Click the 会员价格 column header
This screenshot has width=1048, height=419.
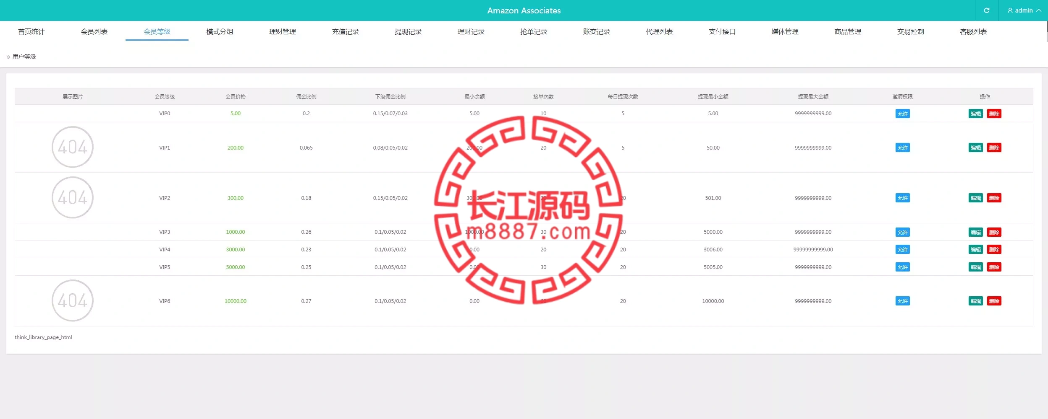tap(236, 96)
